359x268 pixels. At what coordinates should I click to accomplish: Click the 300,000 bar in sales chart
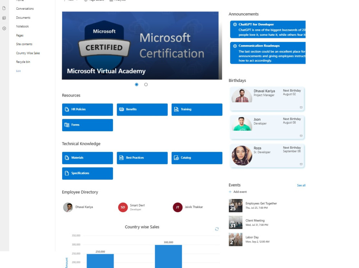[168, 256]
